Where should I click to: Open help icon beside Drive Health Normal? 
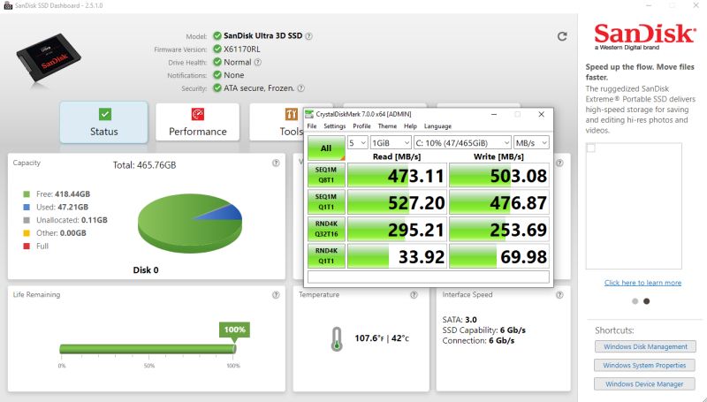258,62
